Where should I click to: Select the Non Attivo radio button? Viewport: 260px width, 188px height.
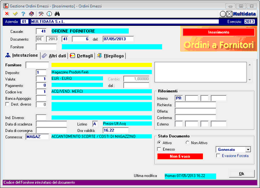(187, 143)
